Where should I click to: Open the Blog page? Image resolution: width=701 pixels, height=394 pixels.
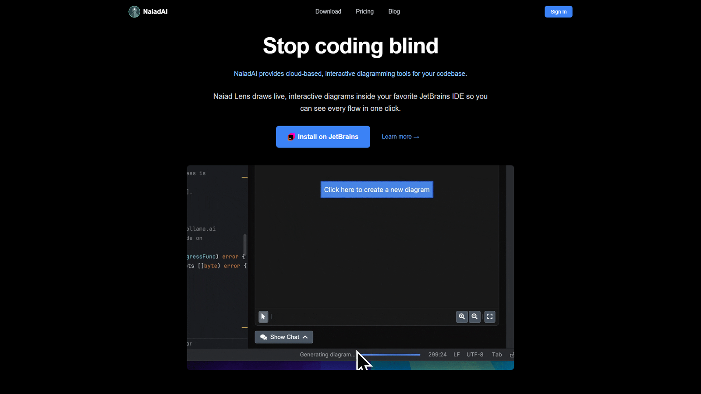point(393,11)
